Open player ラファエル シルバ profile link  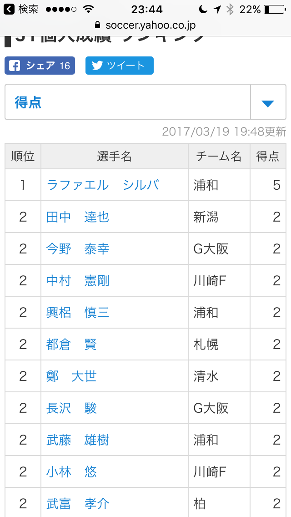(x=103, y=185)
